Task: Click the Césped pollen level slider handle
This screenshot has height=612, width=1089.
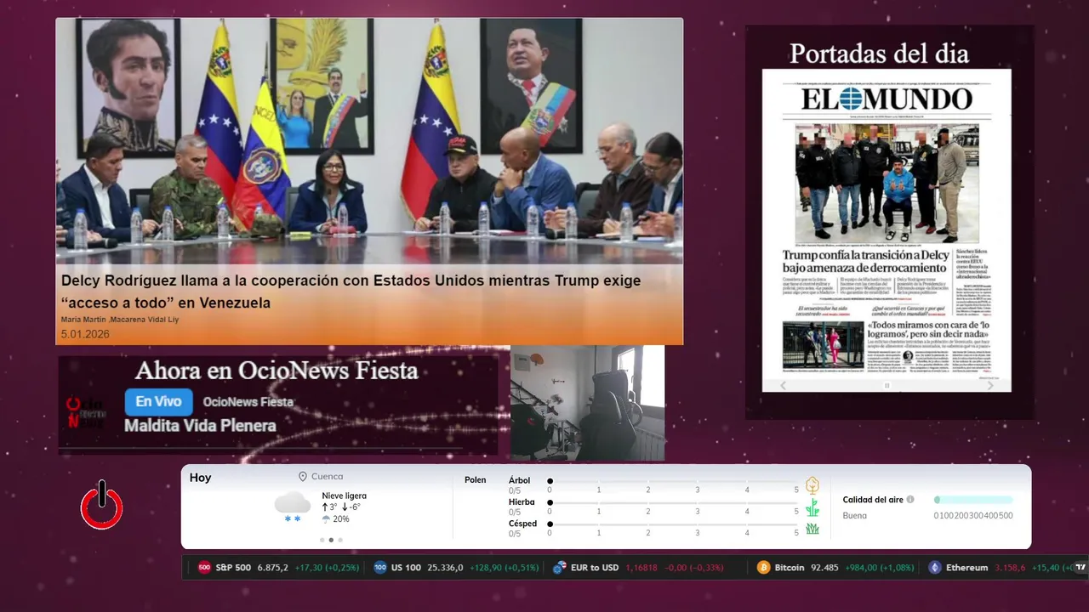Action: [550, 524]
